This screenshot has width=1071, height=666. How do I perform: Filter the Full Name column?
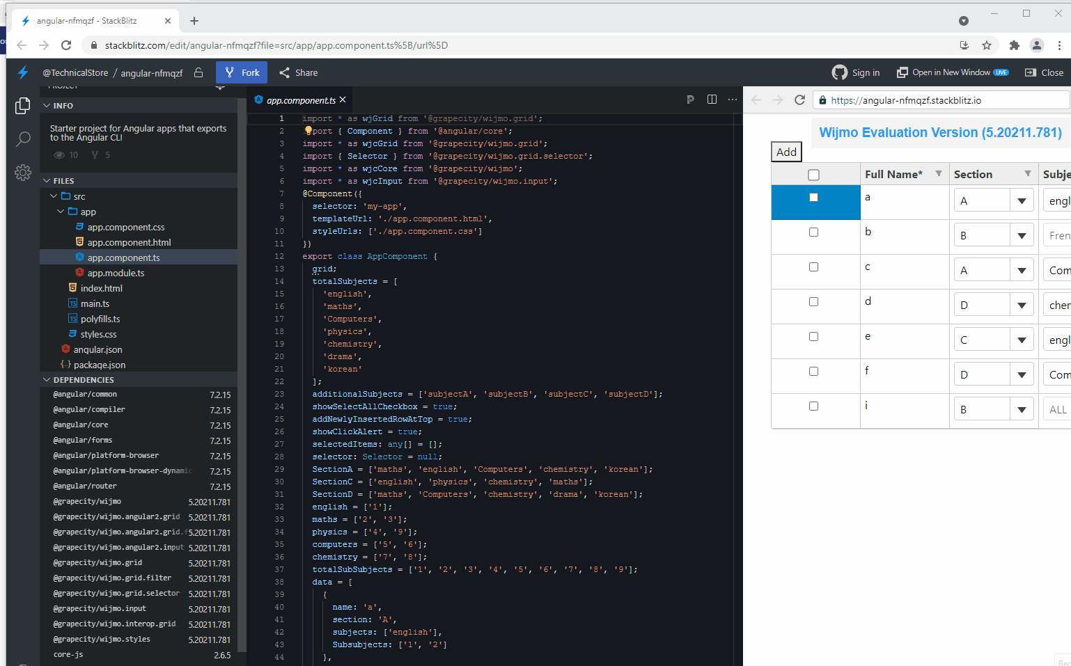click(939, 174)
